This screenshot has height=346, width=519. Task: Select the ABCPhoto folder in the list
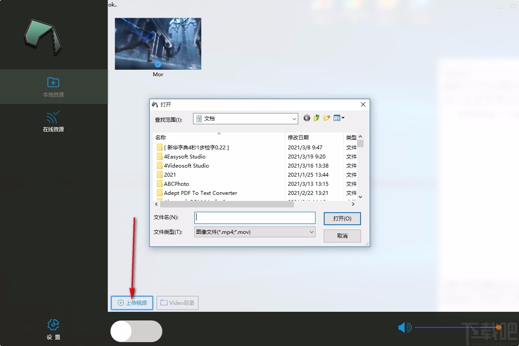click(x=176, y=184)
